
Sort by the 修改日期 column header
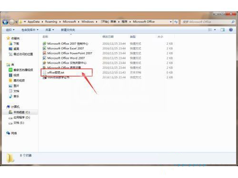coord(108,37)
